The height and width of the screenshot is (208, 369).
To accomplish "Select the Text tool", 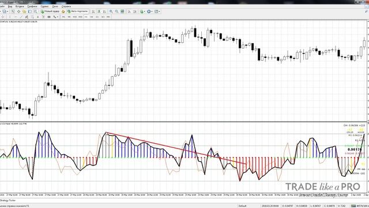I will [38, 17].
